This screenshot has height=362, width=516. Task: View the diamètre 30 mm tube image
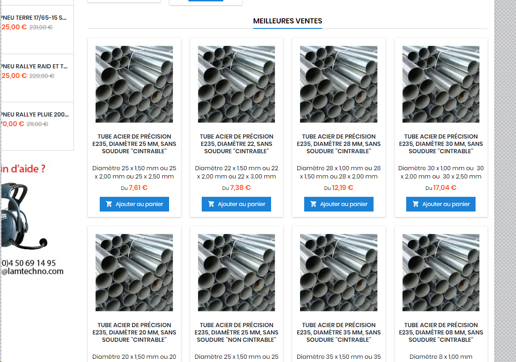(x=441, y=84)
